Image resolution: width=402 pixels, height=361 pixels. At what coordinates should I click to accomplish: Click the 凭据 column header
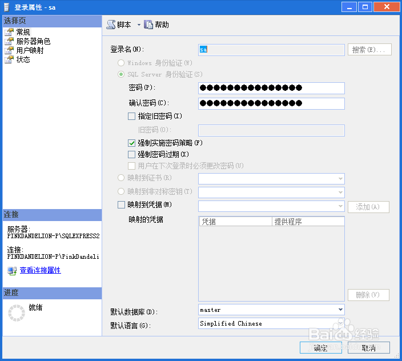(x=236, y=222)
